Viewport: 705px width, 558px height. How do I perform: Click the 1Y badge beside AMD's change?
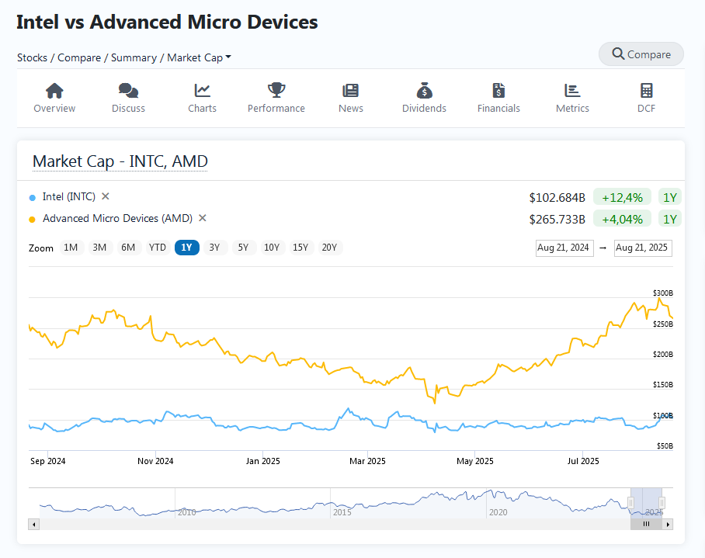tap(670, 220)
